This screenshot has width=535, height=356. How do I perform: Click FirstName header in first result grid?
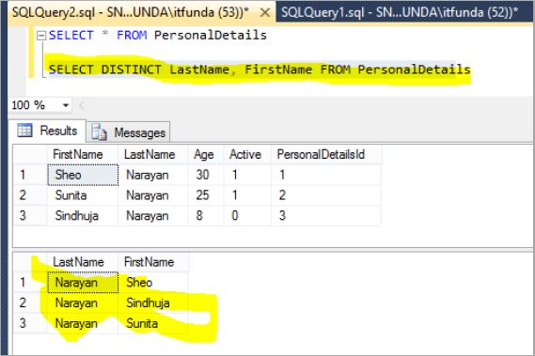82,154
